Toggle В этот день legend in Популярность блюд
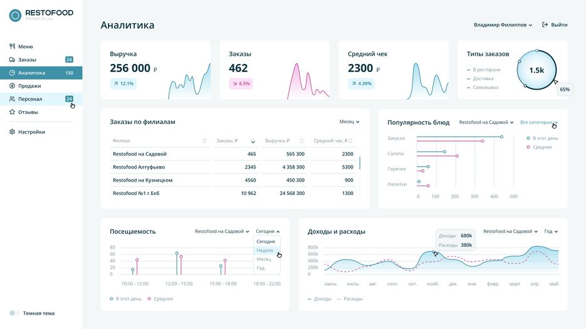586x329 pixels. click(x=542, y=138)
